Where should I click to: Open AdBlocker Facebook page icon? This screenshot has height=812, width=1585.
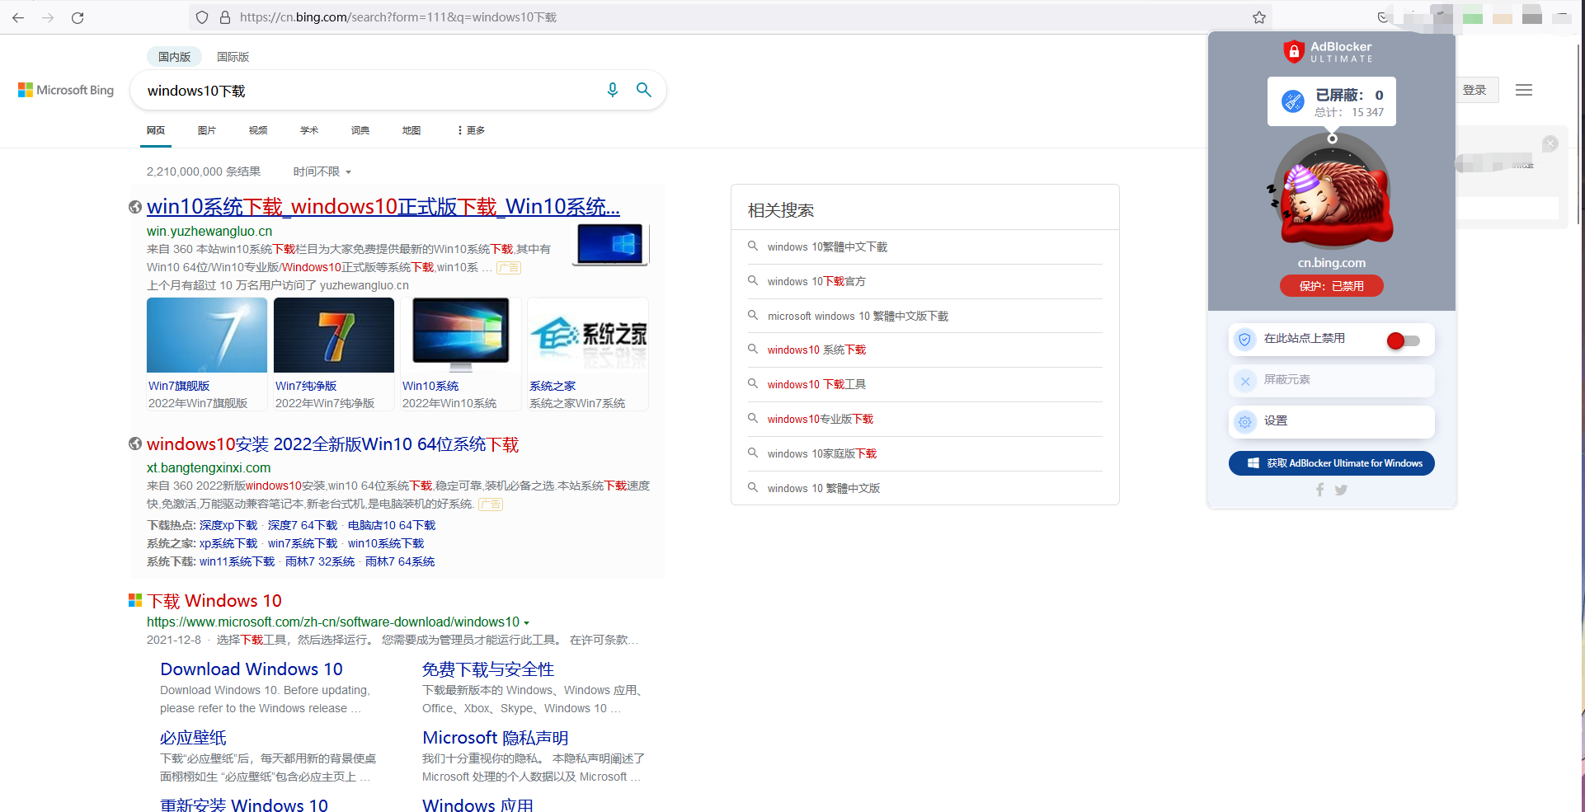1319,490
